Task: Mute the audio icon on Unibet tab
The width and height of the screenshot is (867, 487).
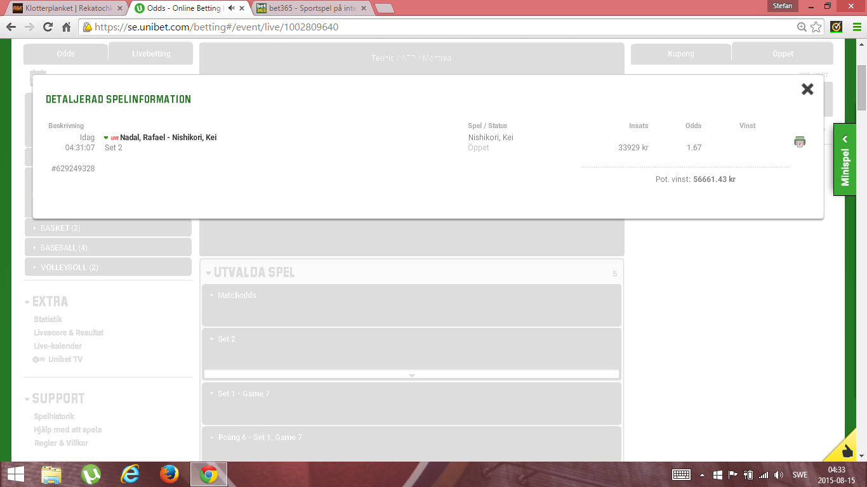Action: click(231, 8)
